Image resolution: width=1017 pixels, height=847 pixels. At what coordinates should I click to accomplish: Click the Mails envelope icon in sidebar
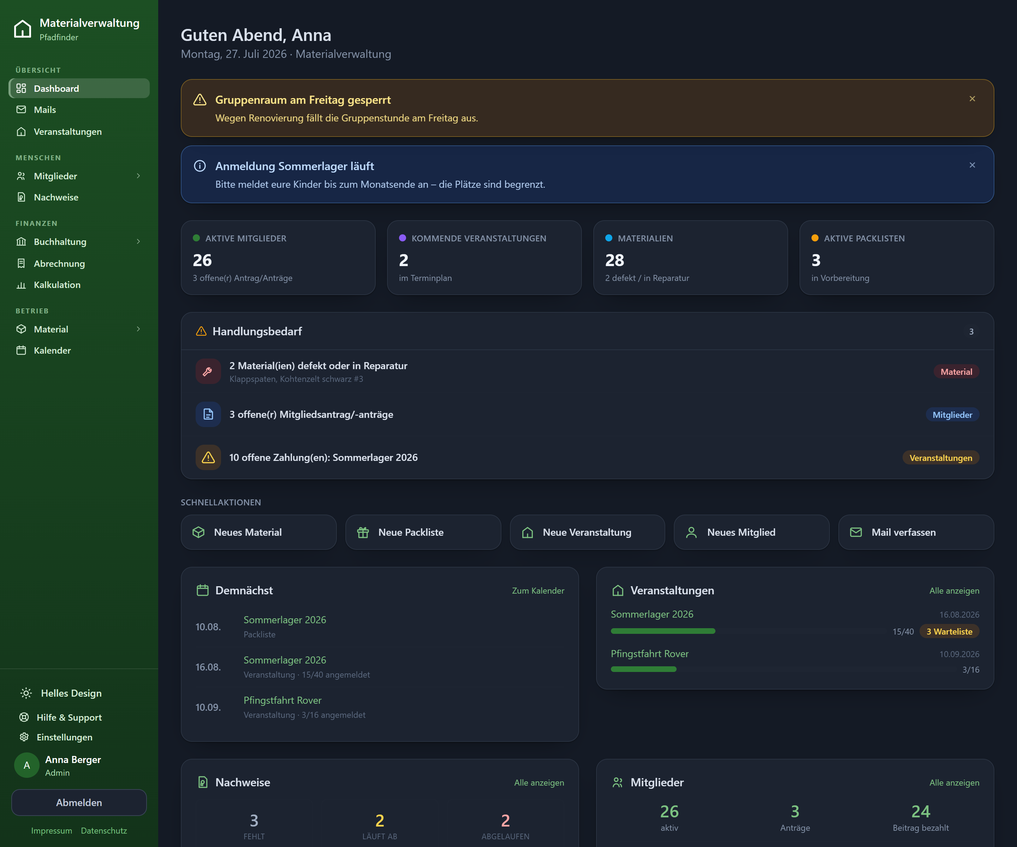(x=21, y=109)
